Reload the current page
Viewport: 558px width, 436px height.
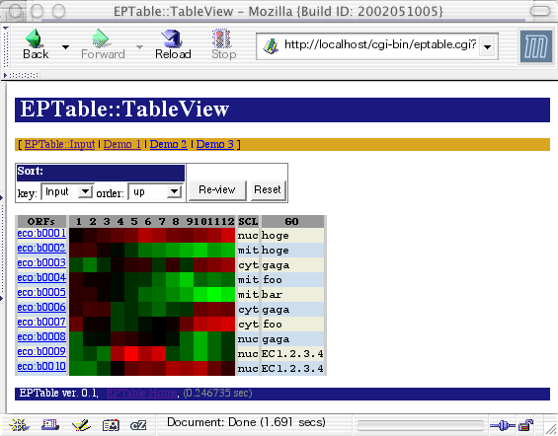pyautogui.click(x=173, y=44)
